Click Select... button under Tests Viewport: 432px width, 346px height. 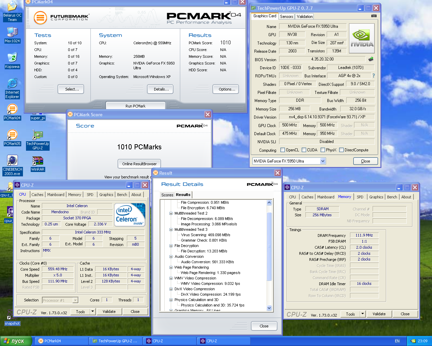71,89
